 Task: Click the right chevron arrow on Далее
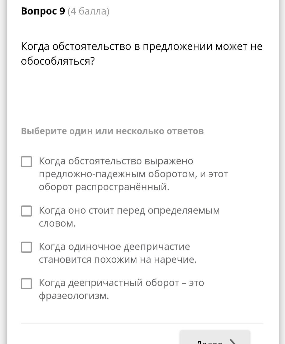(233, 341)
